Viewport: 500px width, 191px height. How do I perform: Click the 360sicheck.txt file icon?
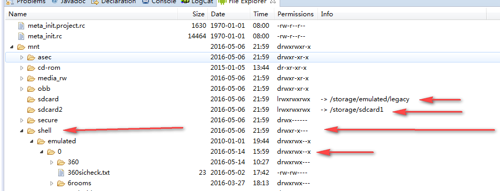[x=61, y=173]
